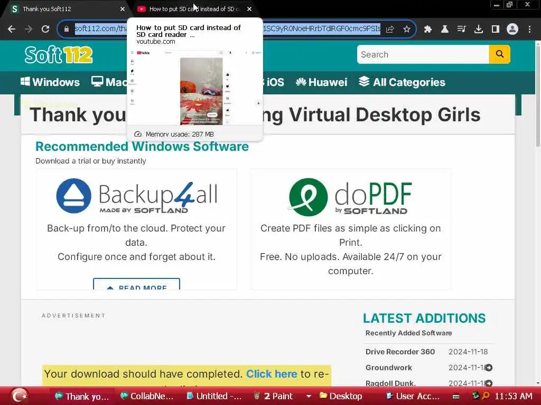Open 'Thank yo...' taskbar button
The image size is (541, 405).
coord(82,397)
